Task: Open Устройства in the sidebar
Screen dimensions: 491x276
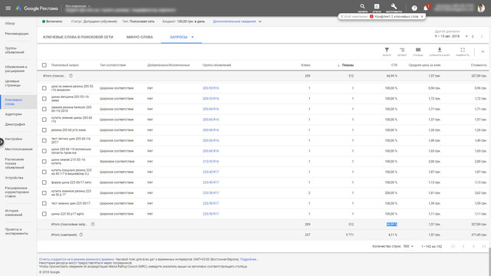Action: click(14, 178)
